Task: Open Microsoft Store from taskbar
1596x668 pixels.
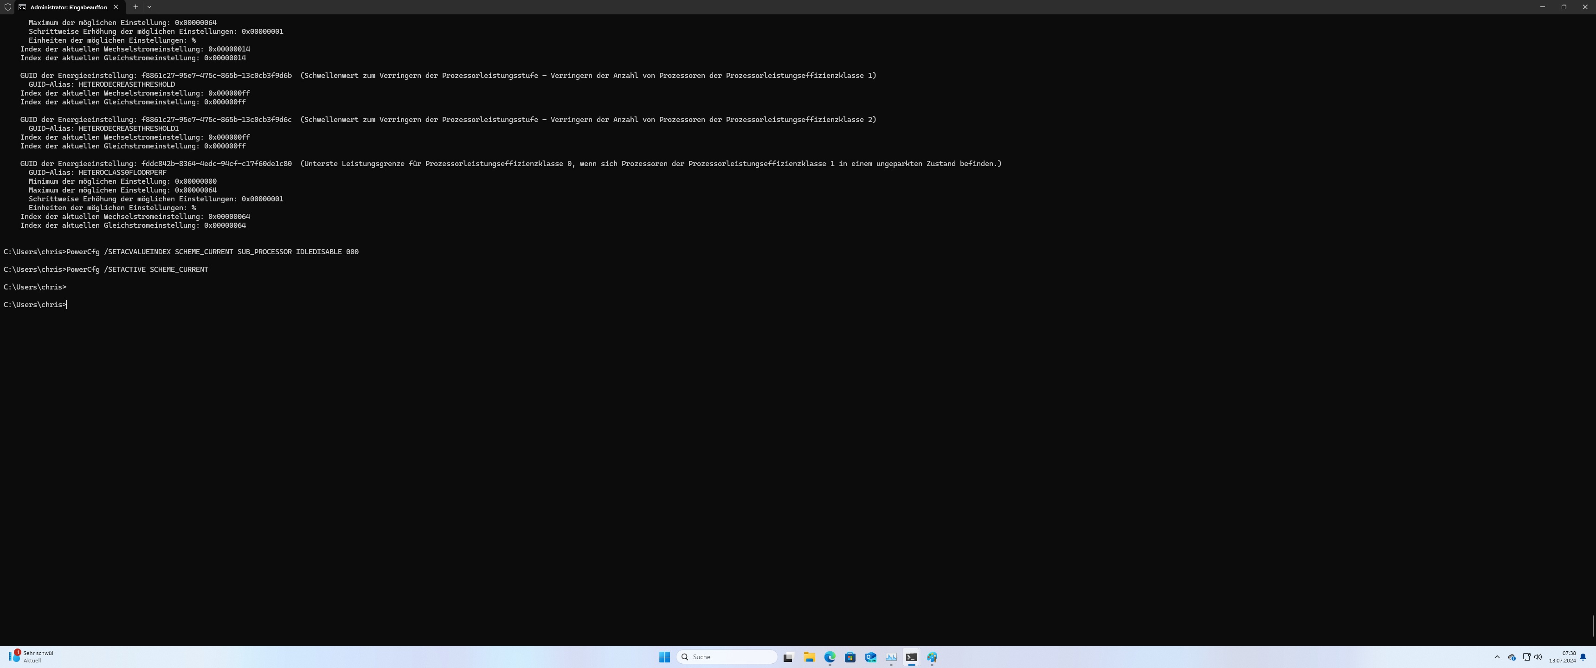Action: [850, 657]
